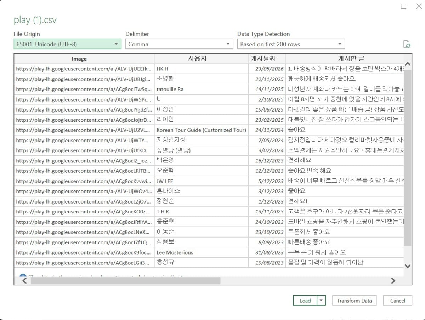Viewport: 425px width, 320px height.
Task: Select the 게시한 글 column header
Action: point(345,59)
